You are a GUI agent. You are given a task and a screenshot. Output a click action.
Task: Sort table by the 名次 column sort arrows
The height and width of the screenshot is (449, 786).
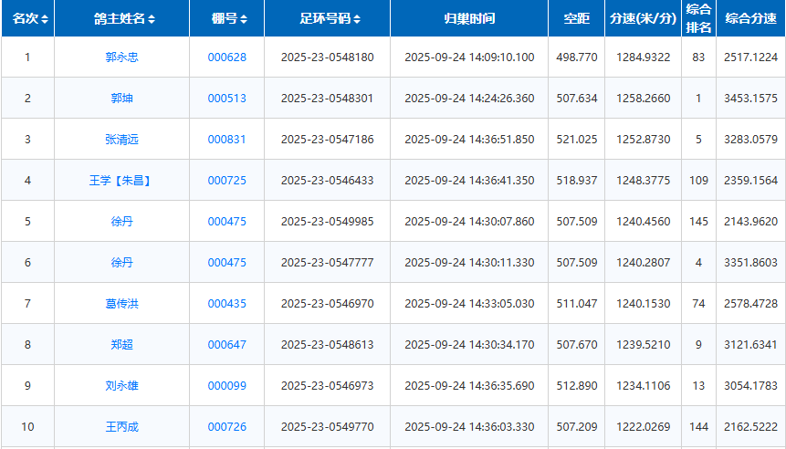(46, 19)
